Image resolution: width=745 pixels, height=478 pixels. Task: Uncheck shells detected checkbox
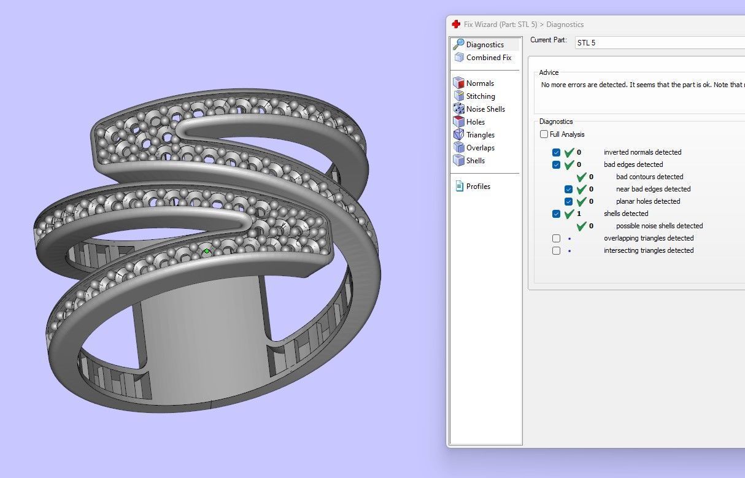556,214
